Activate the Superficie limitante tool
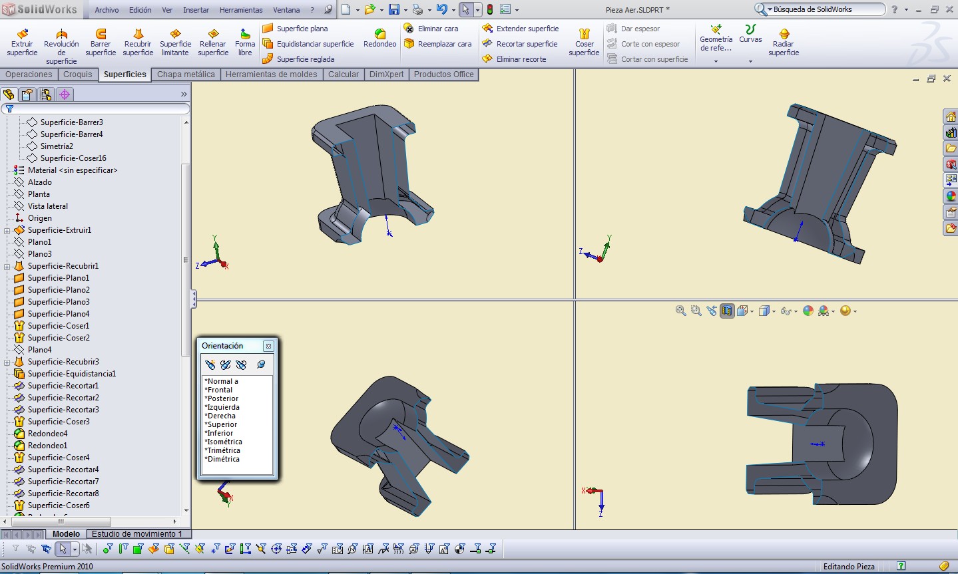Viewport: 958px width, 574px height. [175, 43]
